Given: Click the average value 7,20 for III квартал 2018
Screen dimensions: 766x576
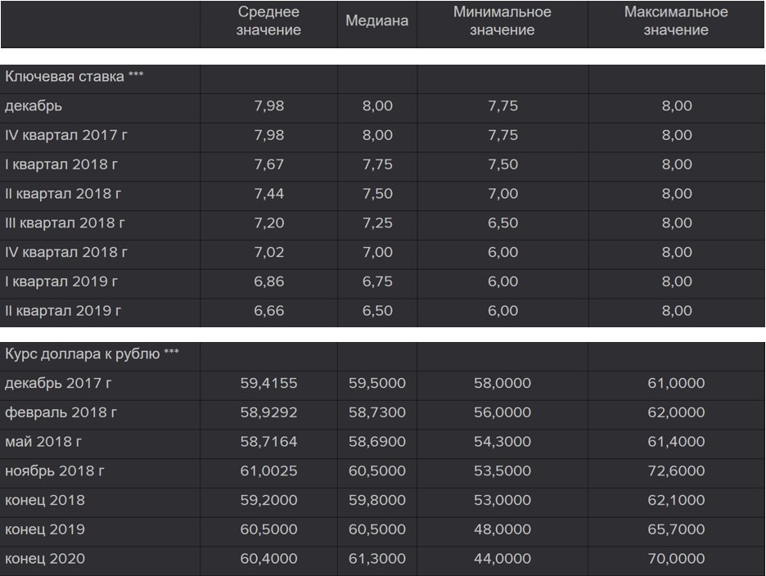Looking at the screenshot, I should coord(268,223).
